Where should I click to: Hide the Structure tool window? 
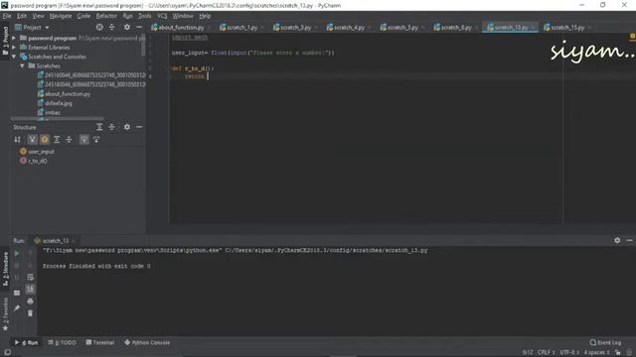[x=139, y=127]
